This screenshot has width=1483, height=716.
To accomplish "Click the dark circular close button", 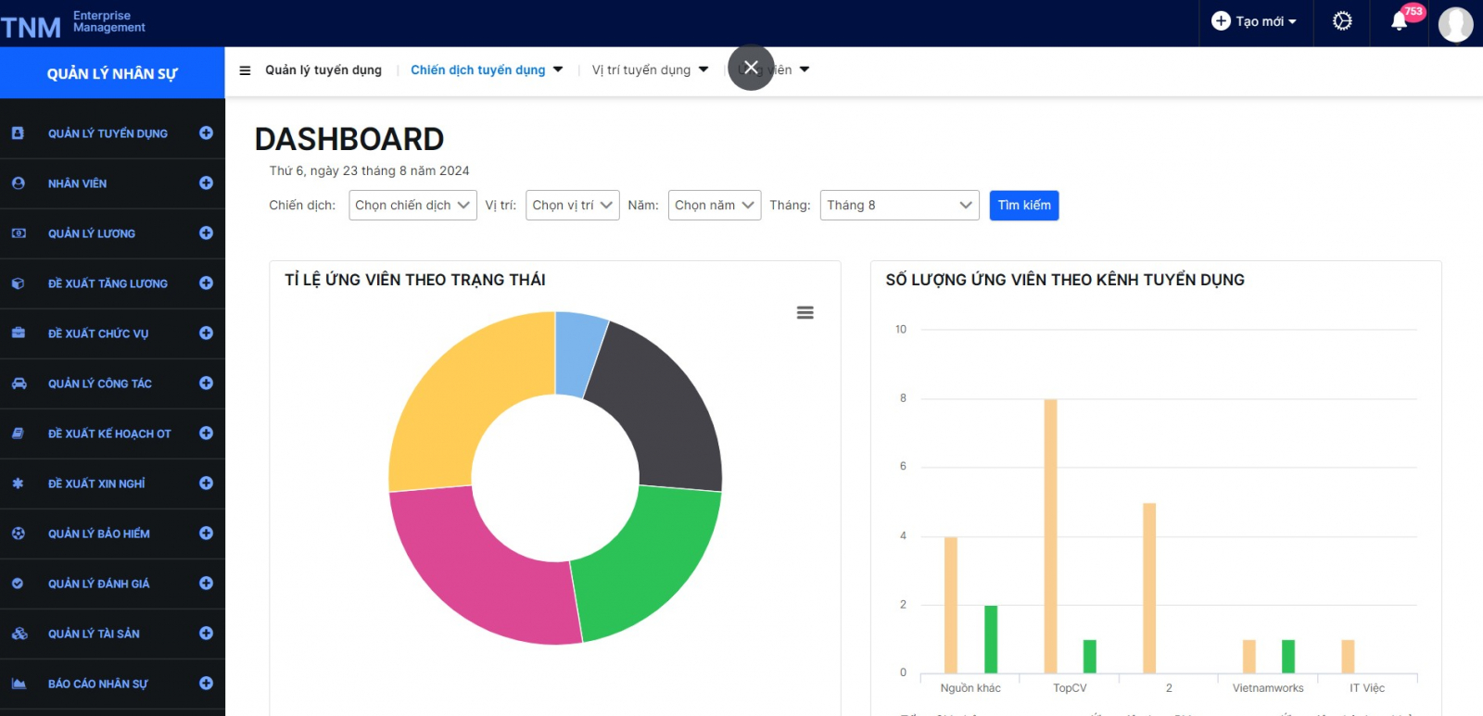I will (x=751, y=68).
